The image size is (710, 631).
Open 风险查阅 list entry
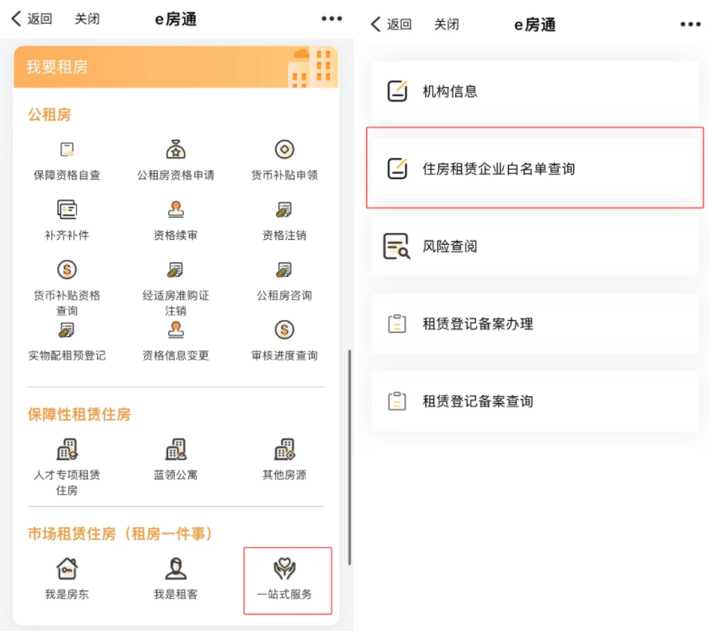point(535,246)
